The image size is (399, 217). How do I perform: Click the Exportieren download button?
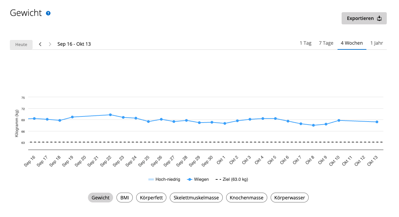pyautogui.click(x=364, y=18)
